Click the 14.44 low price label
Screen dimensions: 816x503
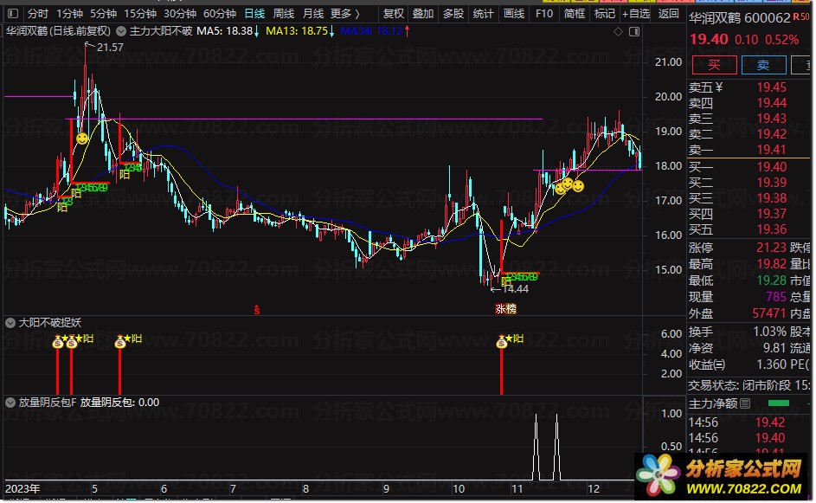(515, 289)
